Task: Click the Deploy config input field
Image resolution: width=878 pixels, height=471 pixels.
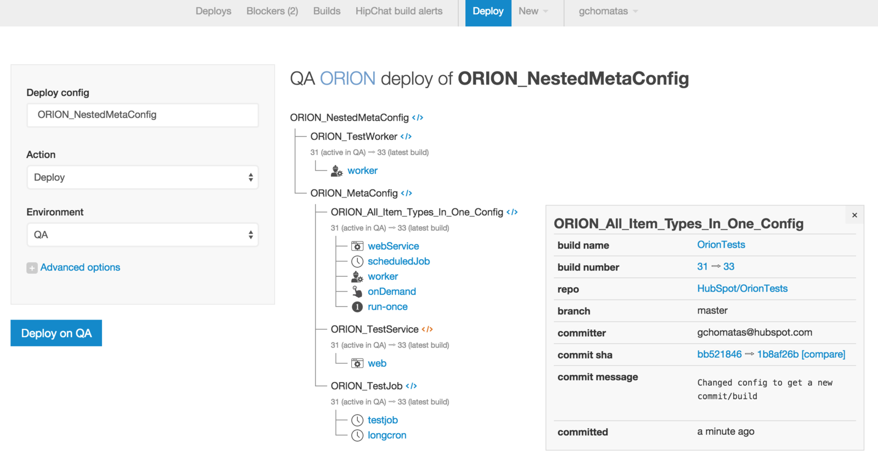Action: pyautogui.click(x=143, y=115)
